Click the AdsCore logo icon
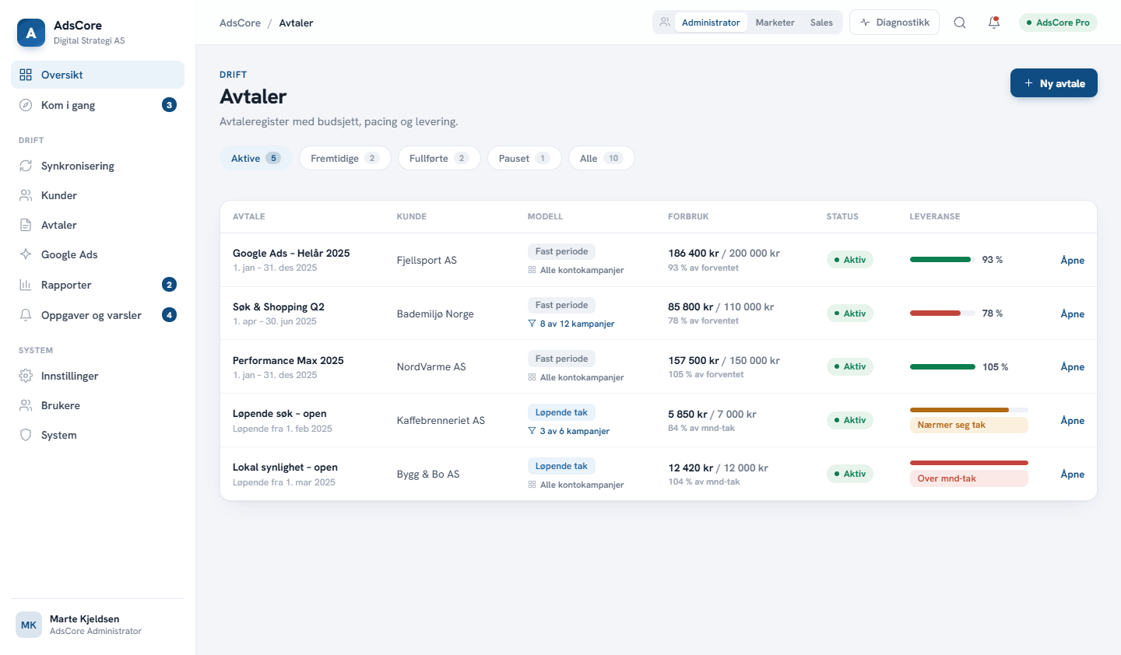Screen dimensions: 1121x655 coord(31,33)
